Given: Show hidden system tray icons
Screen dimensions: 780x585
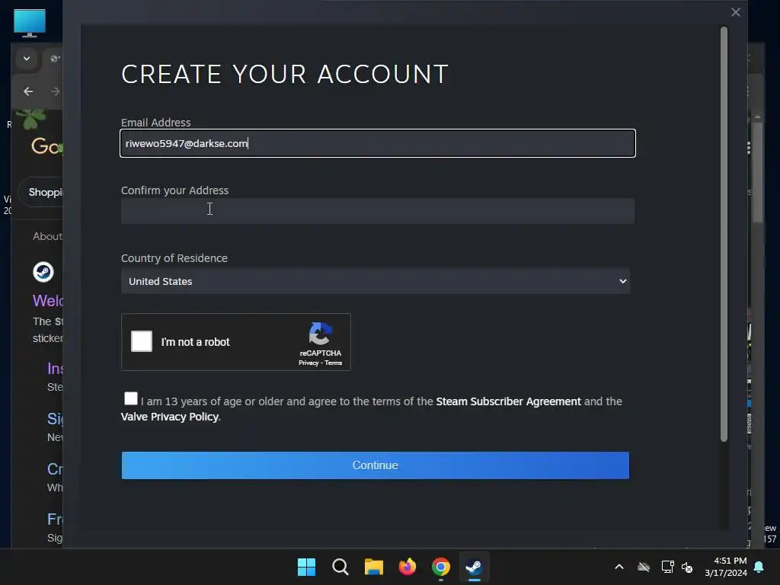Looking at the screenshot, I should coord(619,567).
